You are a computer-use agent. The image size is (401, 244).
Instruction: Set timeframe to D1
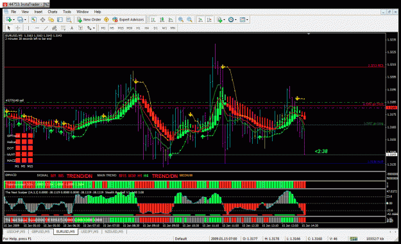point(155,28)
